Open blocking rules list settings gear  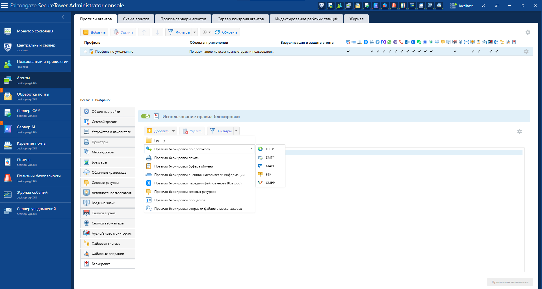[x=520, y=131]
